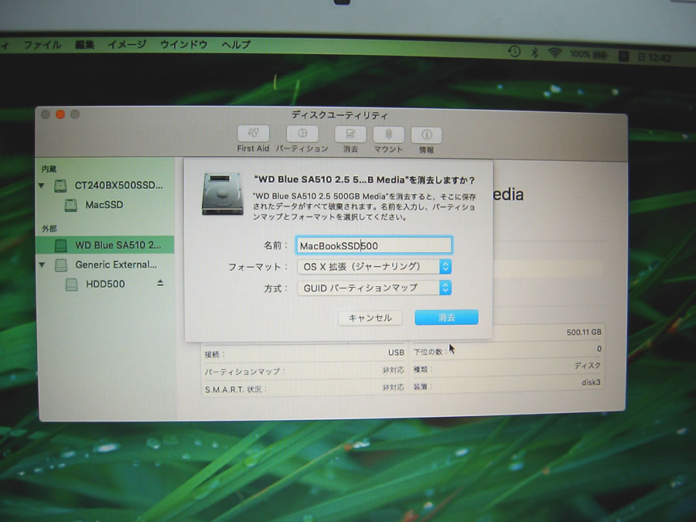Click the マウント toolbar icon
The image size is (696, 522).
[388, 135]
